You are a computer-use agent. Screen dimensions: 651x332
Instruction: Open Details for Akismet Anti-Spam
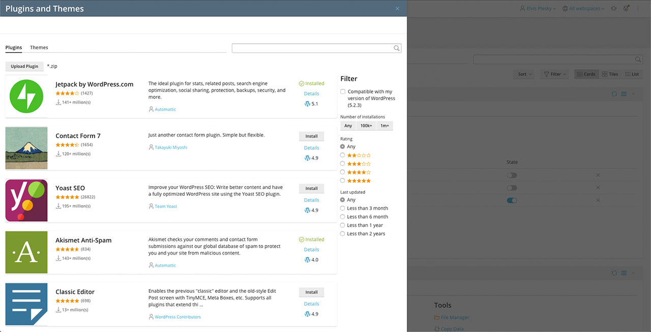[x=312, y=250]
